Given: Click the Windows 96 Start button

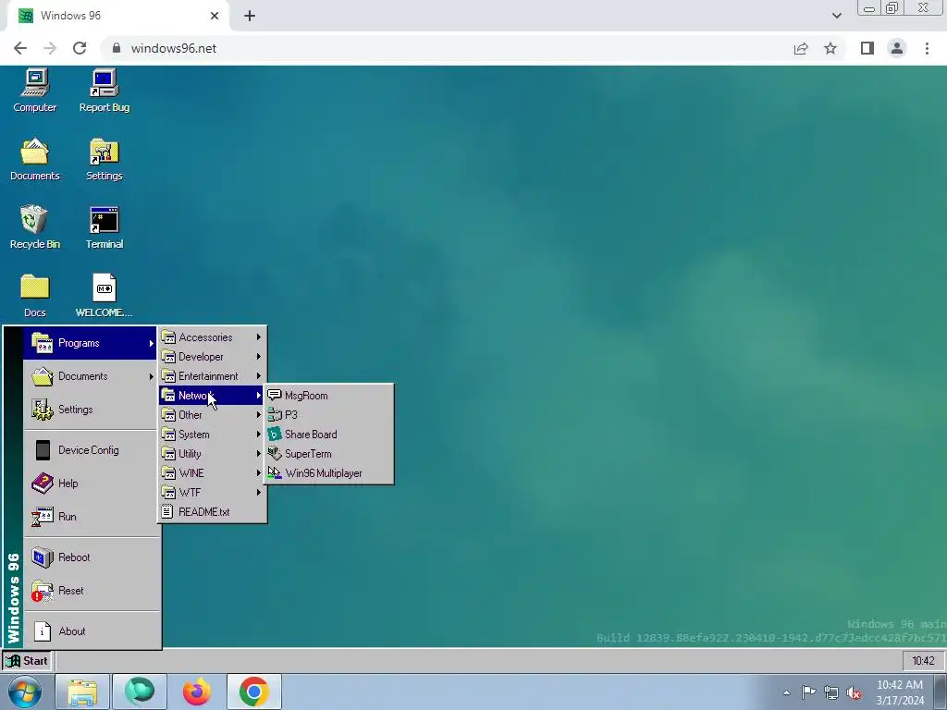Looking at the screenshot, I should [27, 660].
